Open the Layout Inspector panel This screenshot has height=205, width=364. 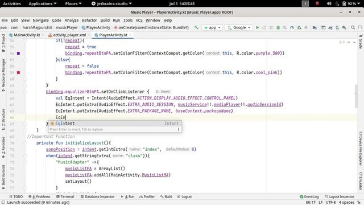[340, 196]
